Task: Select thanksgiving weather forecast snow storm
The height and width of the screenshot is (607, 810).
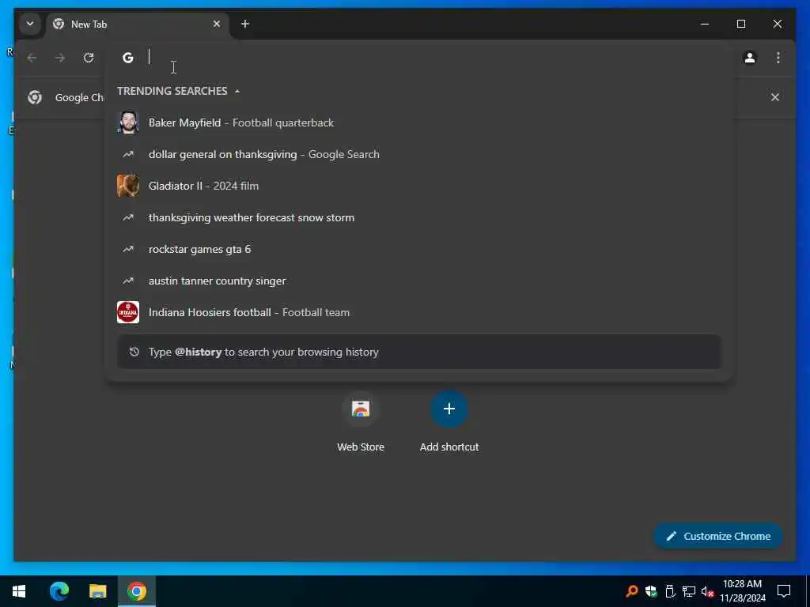Action: click(x=418, y=218)
